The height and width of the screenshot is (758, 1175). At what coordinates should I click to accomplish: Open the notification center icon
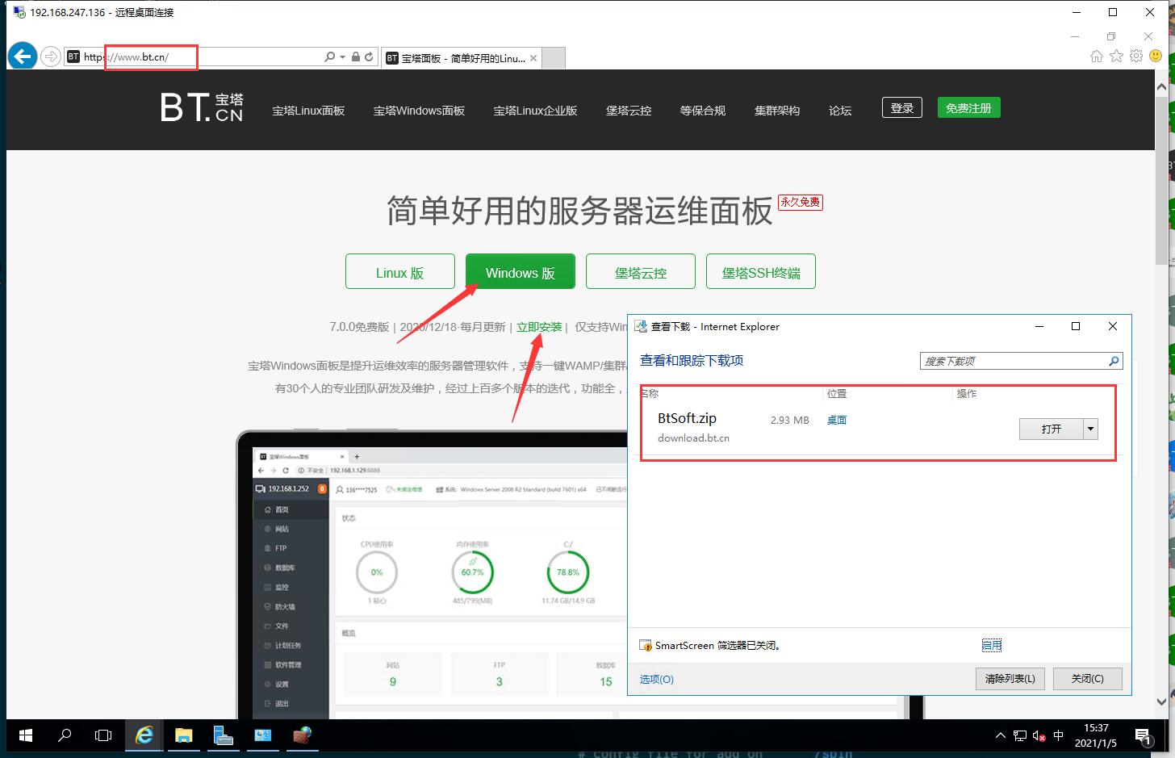1144,735
